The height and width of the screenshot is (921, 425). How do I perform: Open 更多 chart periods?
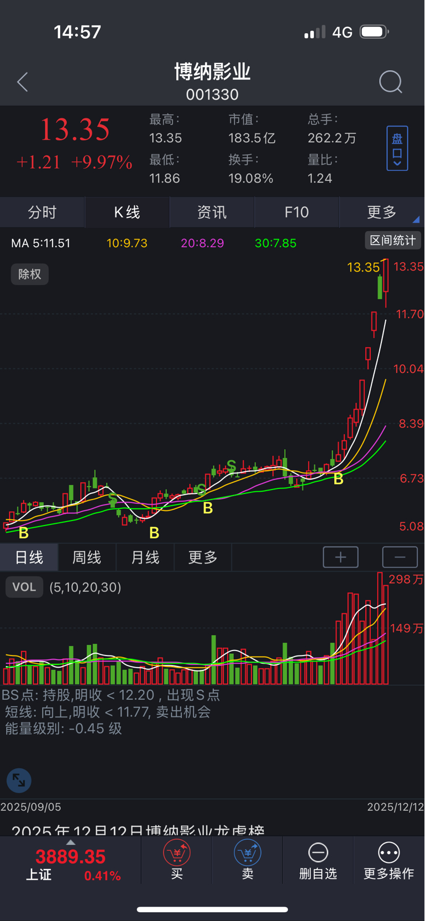click(203, 557)
